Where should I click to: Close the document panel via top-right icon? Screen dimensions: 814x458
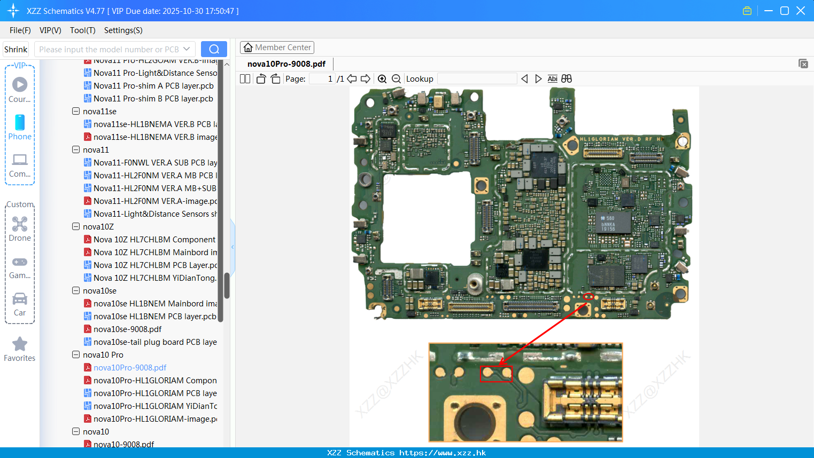point(803,64)
